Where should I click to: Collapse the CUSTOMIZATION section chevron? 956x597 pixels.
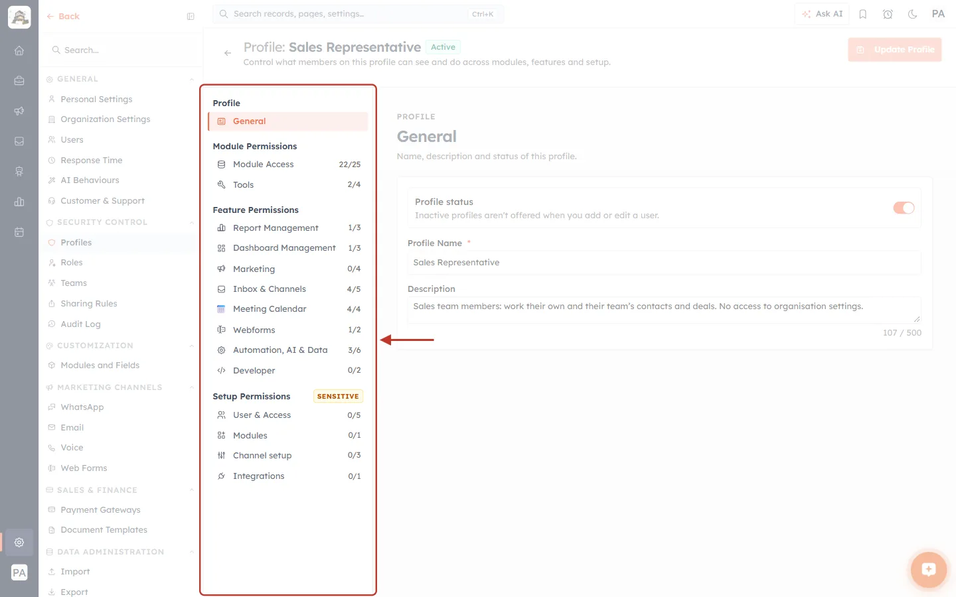(192, 346)
